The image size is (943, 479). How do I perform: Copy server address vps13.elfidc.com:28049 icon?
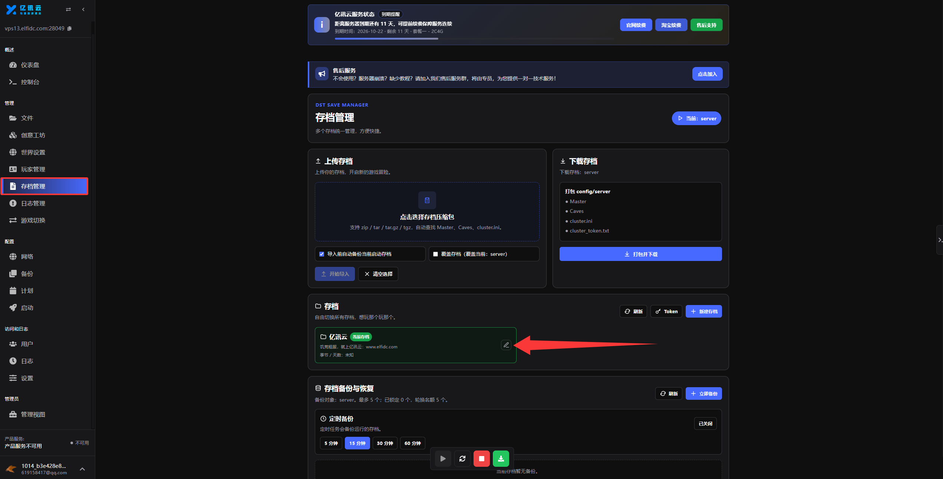pyautogui.click(x=69, y=29)
